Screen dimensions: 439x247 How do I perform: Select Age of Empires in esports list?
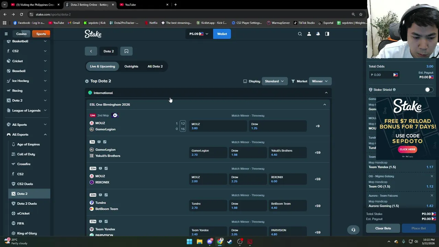pos(29,144)
